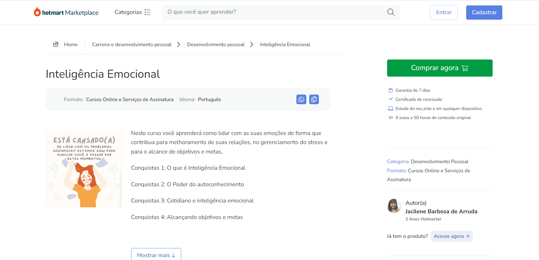Screen dimensions: 539x260
Task: Click laptop icon beside 'Estude do seu jeito'
Action: coord(391,108)
